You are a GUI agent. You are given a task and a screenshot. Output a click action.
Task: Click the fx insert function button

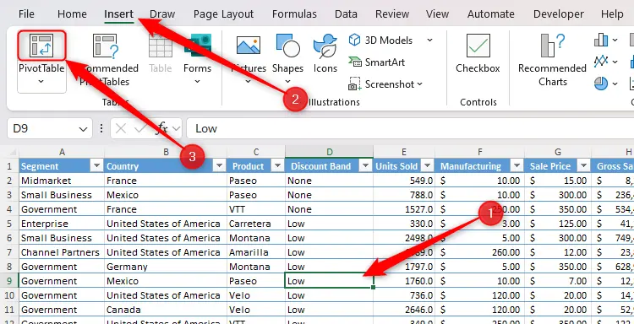point(162,128)
